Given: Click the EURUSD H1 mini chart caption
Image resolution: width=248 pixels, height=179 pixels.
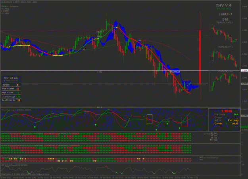Looking at the screenshot, I should click(x=225, y=47).
